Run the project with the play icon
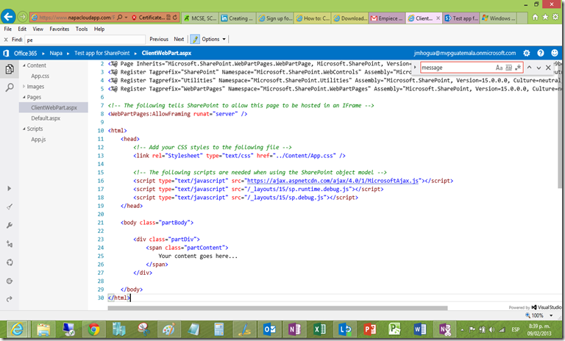The height and width of the screenshot is (341, 565). coord(9,188)
